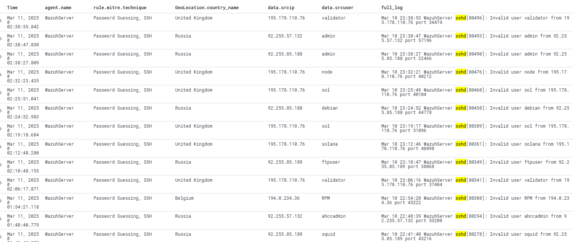Click the rule.mitre.technique column header
The height and width of the screenshot is (242, 573).
tap(120, 7)
